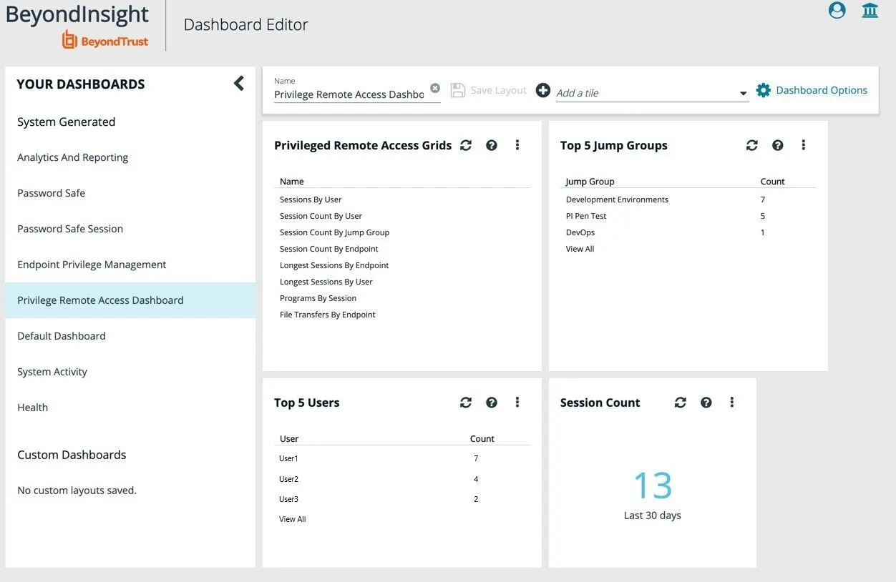Click the bank building icon in header
The width and height of the screenshot is (896, 582).
(870, 11)
